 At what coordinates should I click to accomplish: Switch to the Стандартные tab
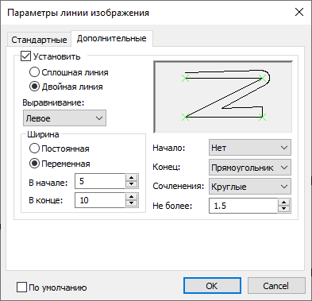click(39, 40)
